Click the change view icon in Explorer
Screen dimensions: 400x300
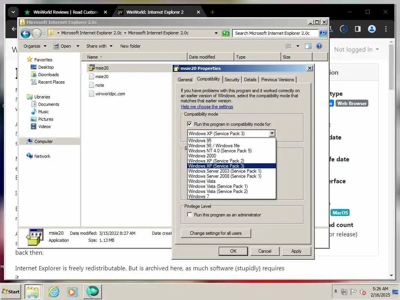[x=288, y=46]
